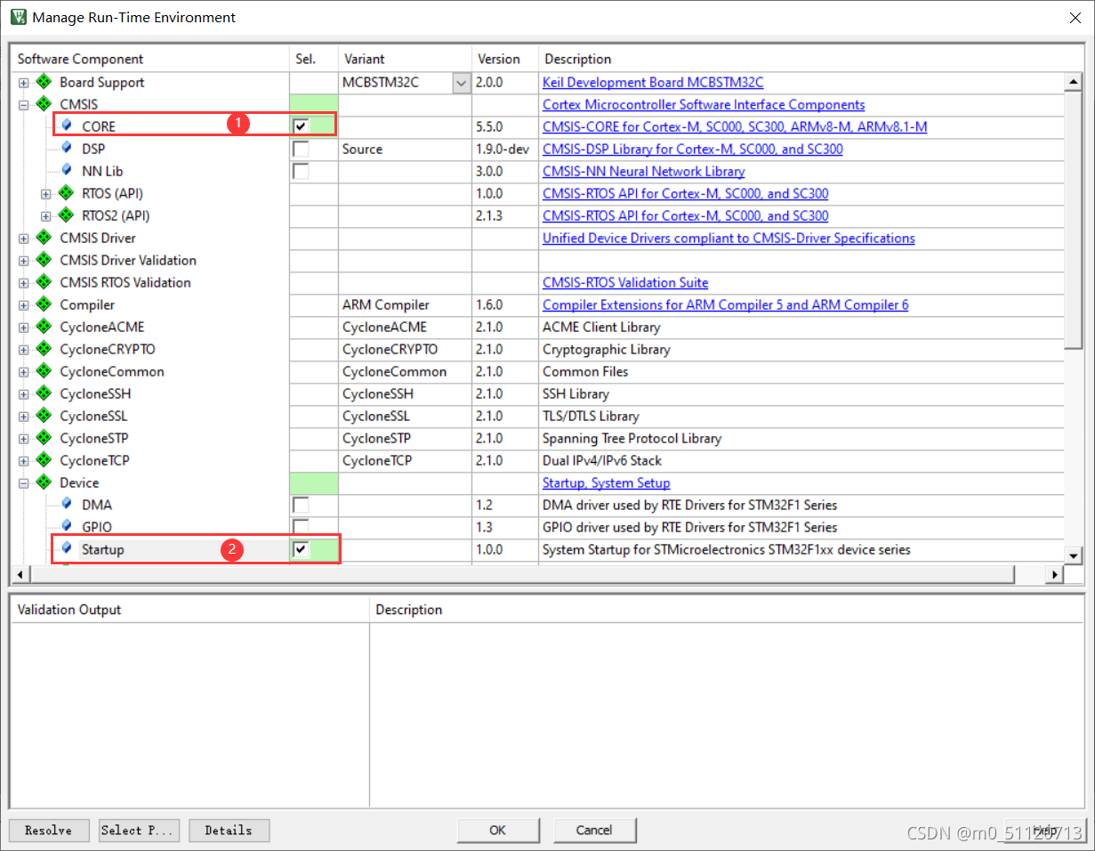Click the CMSIS Driver diamond icon
1095x851 pixels.
44,238
